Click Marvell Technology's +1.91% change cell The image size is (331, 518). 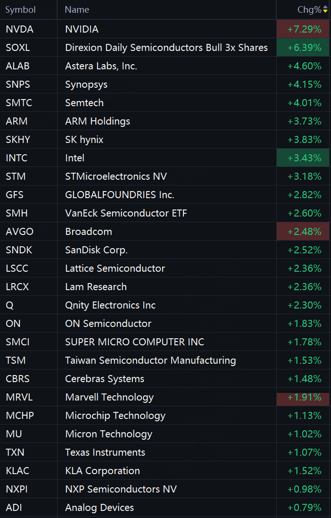303,397
